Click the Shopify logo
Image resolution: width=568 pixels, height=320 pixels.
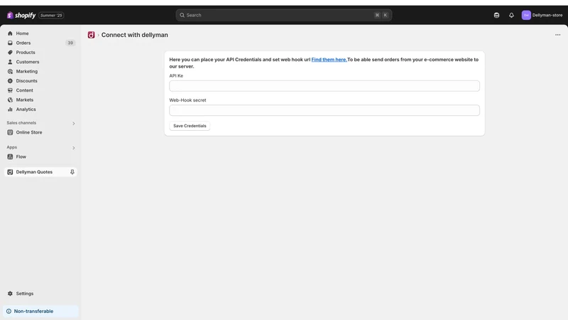[x=21, y=15]
